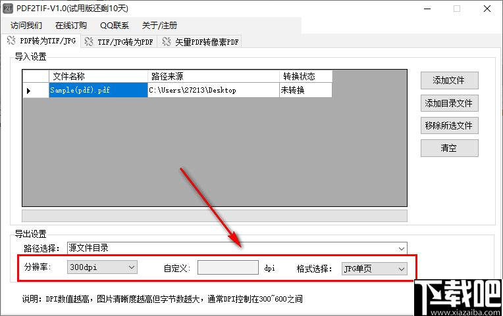Open the JPG单页 format dropdown
503x316 pixels.
[x=375, y=269]
